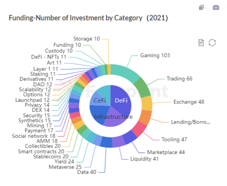Select the Metaverse 25 label

click(65, 167)
